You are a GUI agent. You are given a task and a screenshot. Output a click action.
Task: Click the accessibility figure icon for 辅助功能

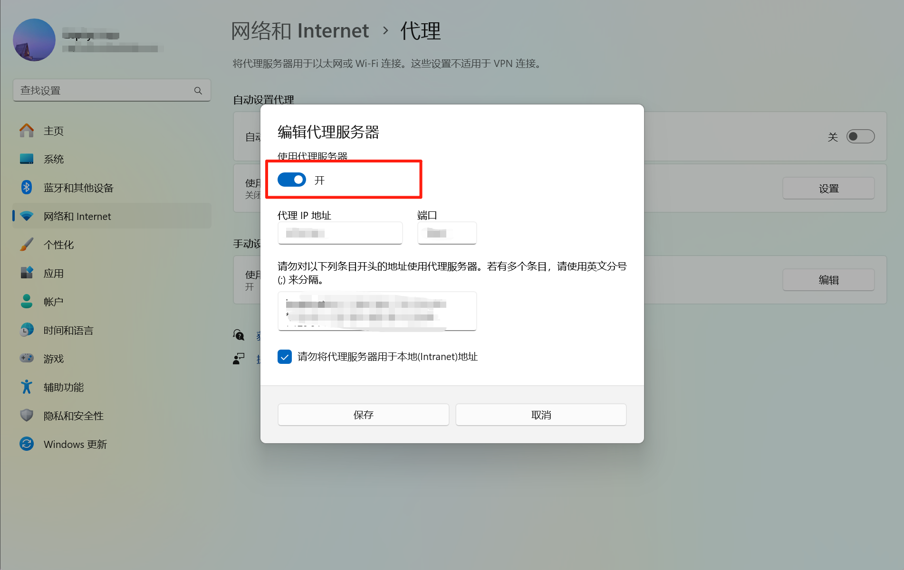click(x=27, y=387)
